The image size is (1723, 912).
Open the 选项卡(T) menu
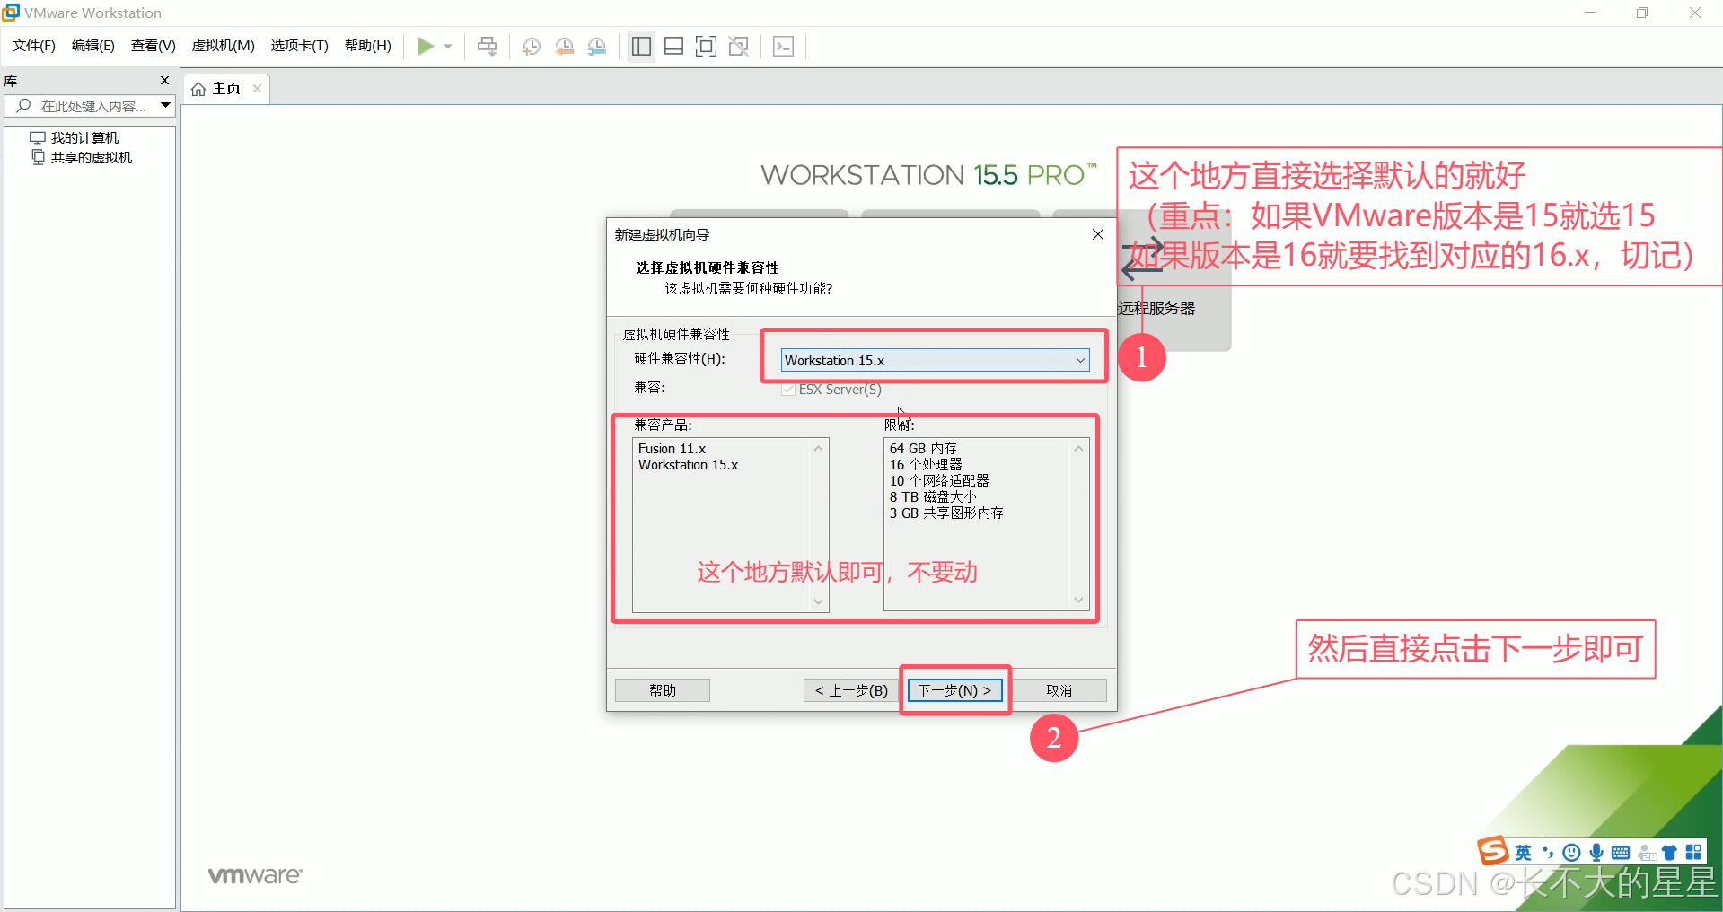click(300, 46)
